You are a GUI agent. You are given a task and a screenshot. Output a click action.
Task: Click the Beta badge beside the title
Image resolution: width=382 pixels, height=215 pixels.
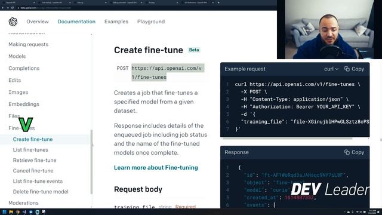194,50
